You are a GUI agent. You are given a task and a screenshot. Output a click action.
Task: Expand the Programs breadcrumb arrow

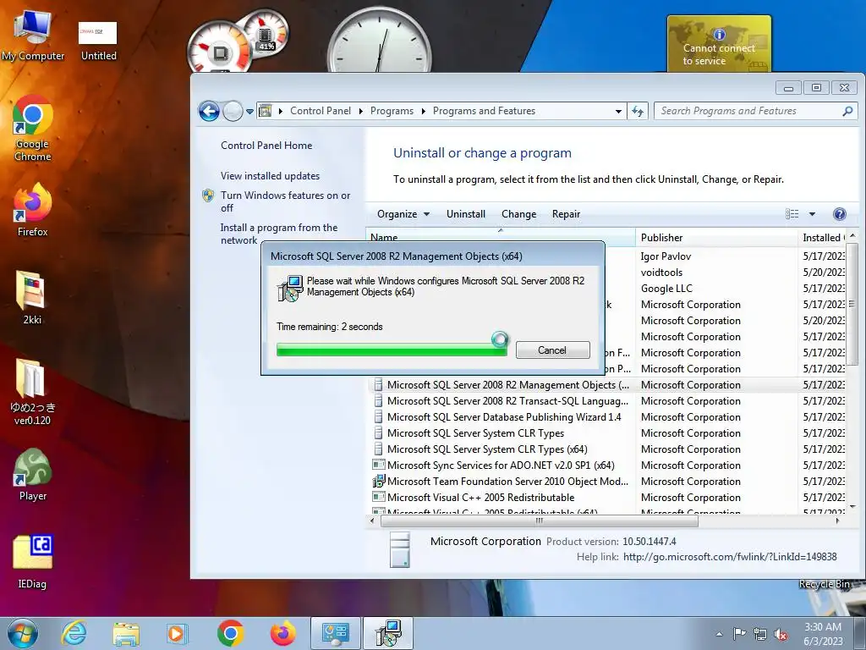pos(423,111)
